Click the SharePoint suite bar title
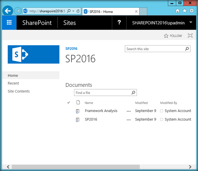This screenshot has width=198, height=171. [37, 23]
